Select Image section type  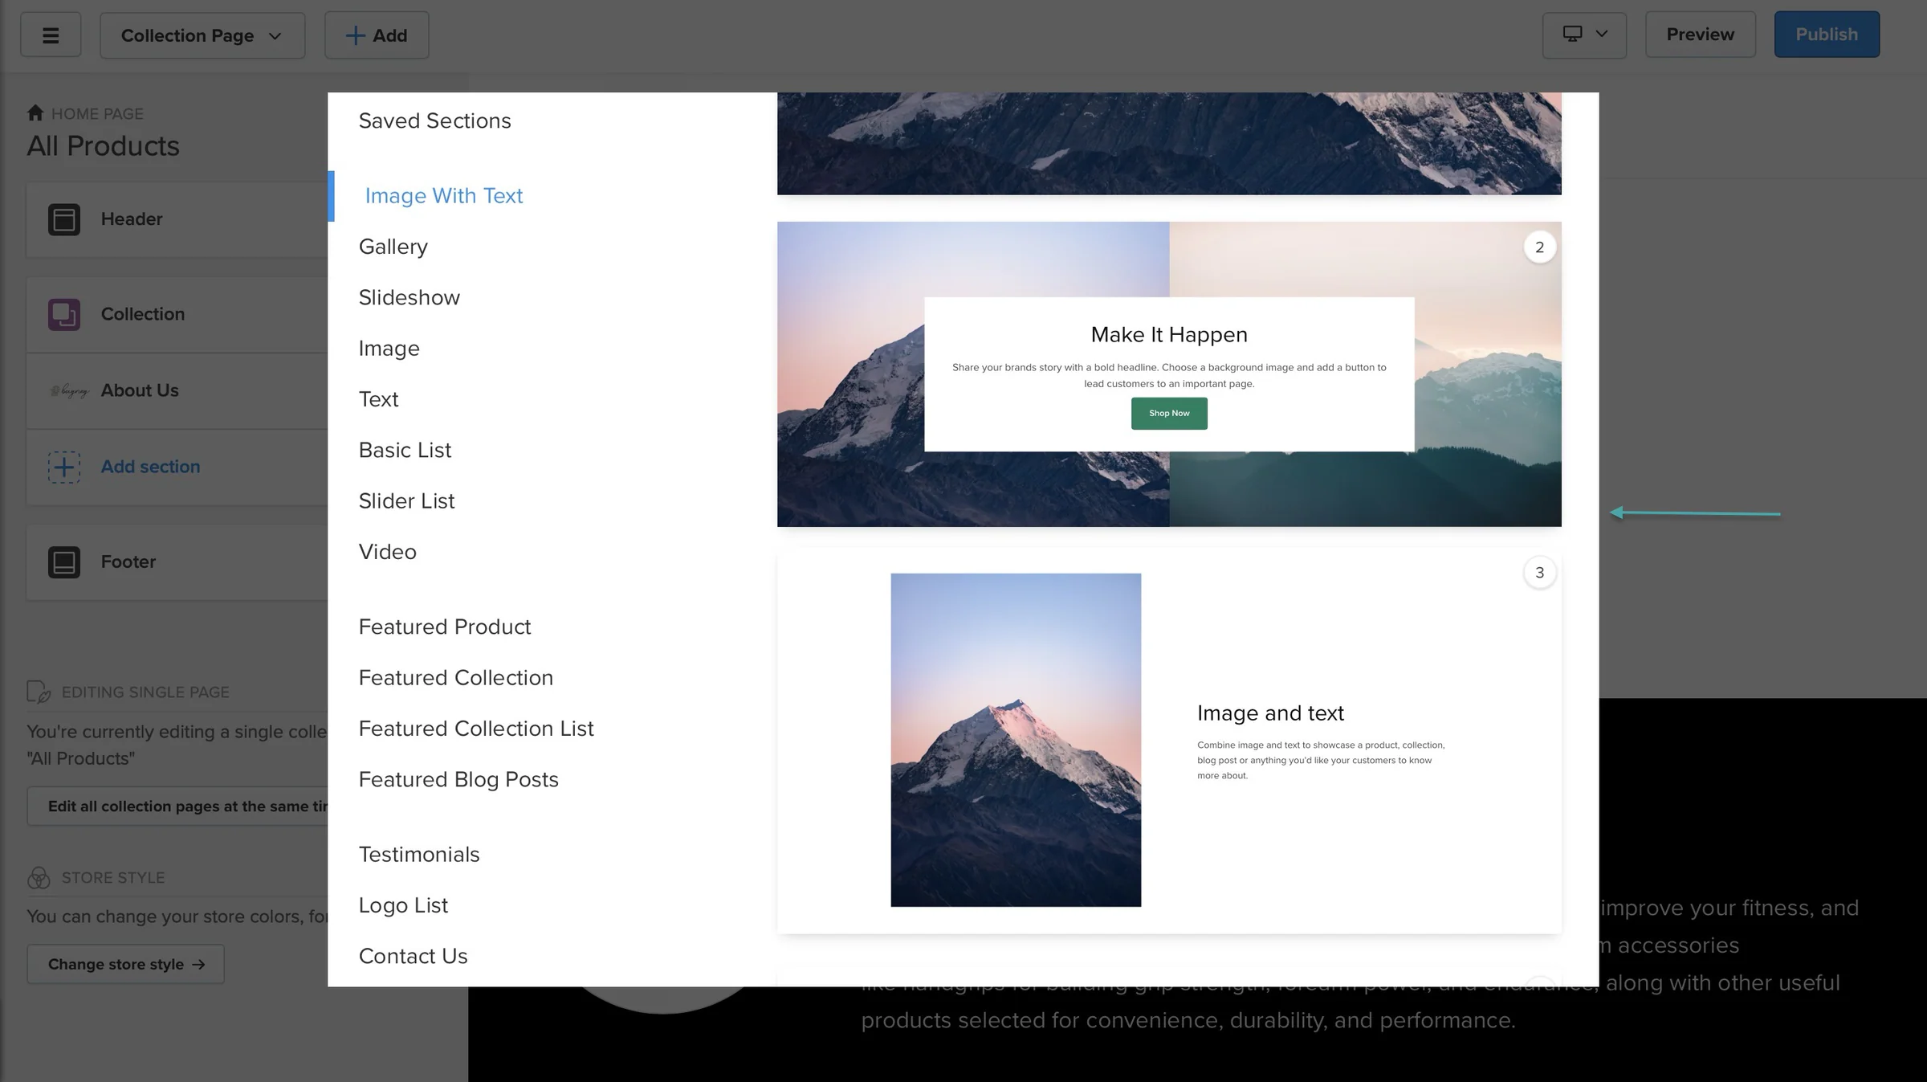coord(389,349)
